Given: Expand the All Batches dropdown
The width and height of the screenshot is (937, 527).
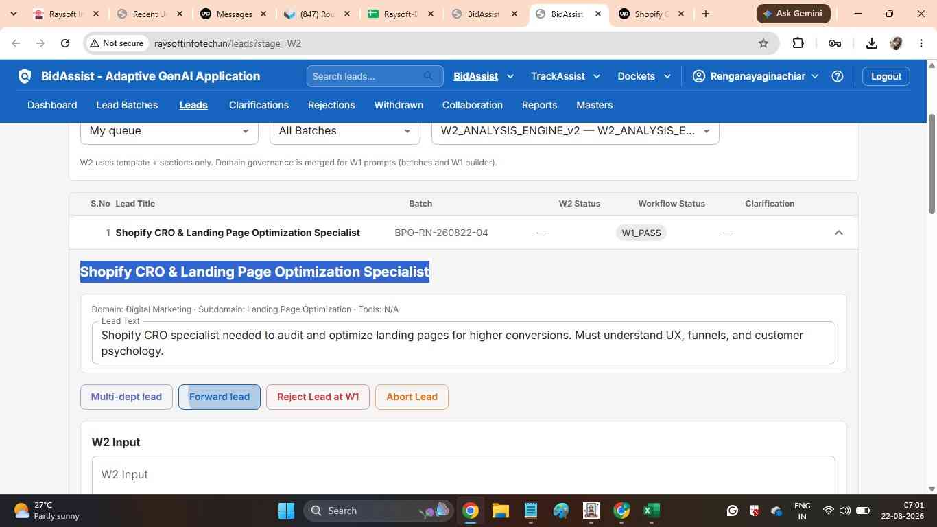Looking at the screenshot, I should click(345, 131).
